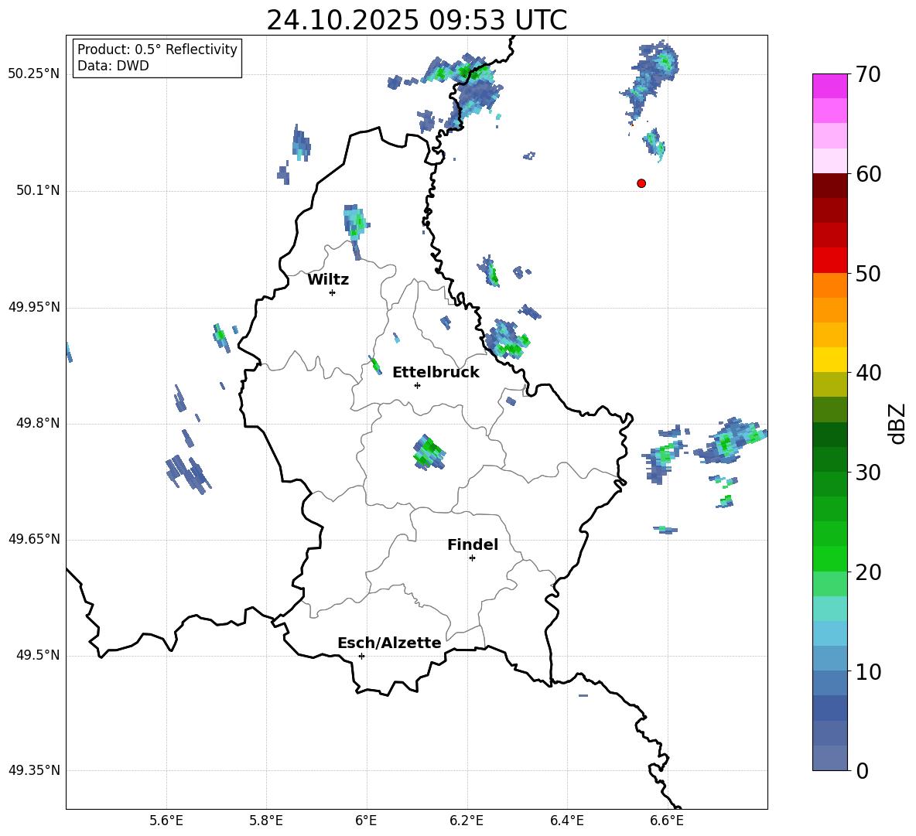The width and height of the screenshot is (916, 836).
Task: Click the 50 tick on the colorbar
Action: point(868,274)
